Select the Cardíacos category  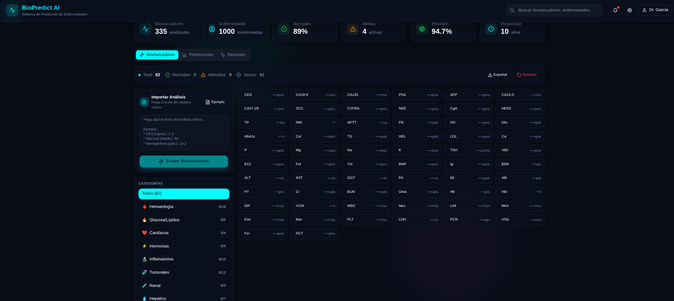[x=184, y=233]
